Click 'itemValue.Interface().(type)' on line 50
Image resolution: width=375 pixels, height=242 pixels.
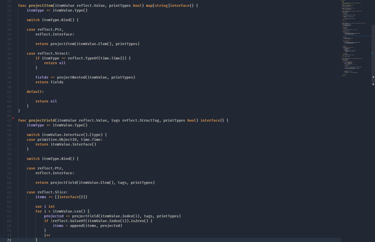pyautogui.click(x=72, y=135)
